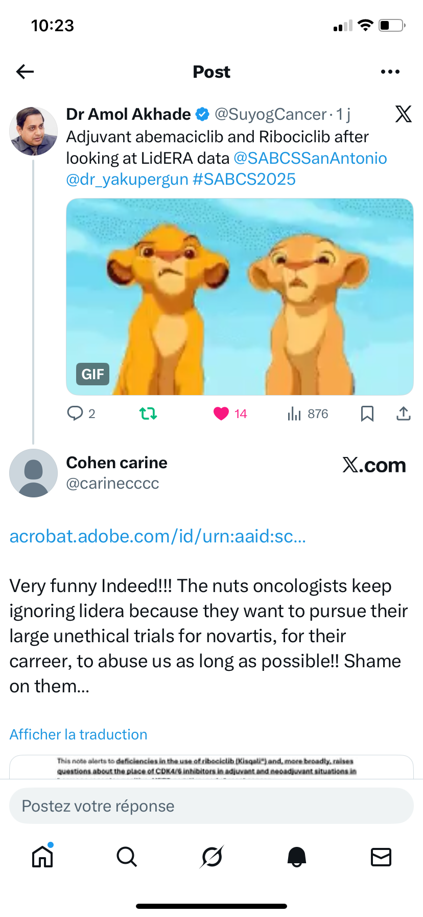Open the Search tab
423x917 pixels.
[127, 857]
